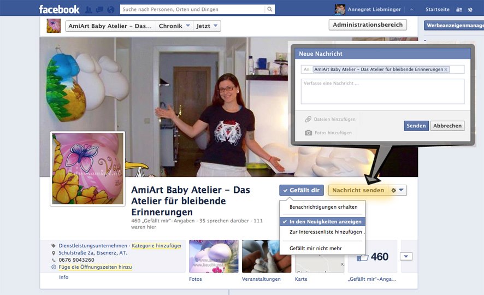Open Info link below page details

(x=63, y=277)
